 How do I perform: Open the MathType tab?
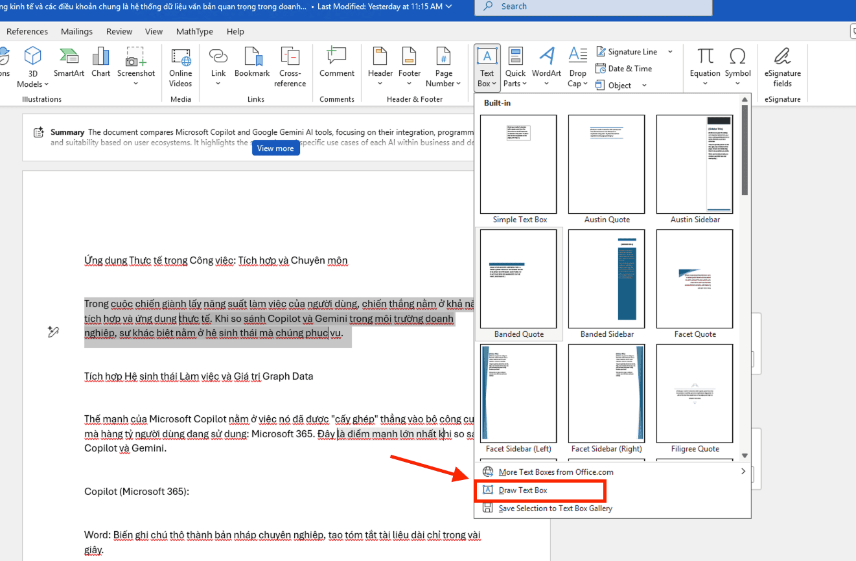point(194,31)
